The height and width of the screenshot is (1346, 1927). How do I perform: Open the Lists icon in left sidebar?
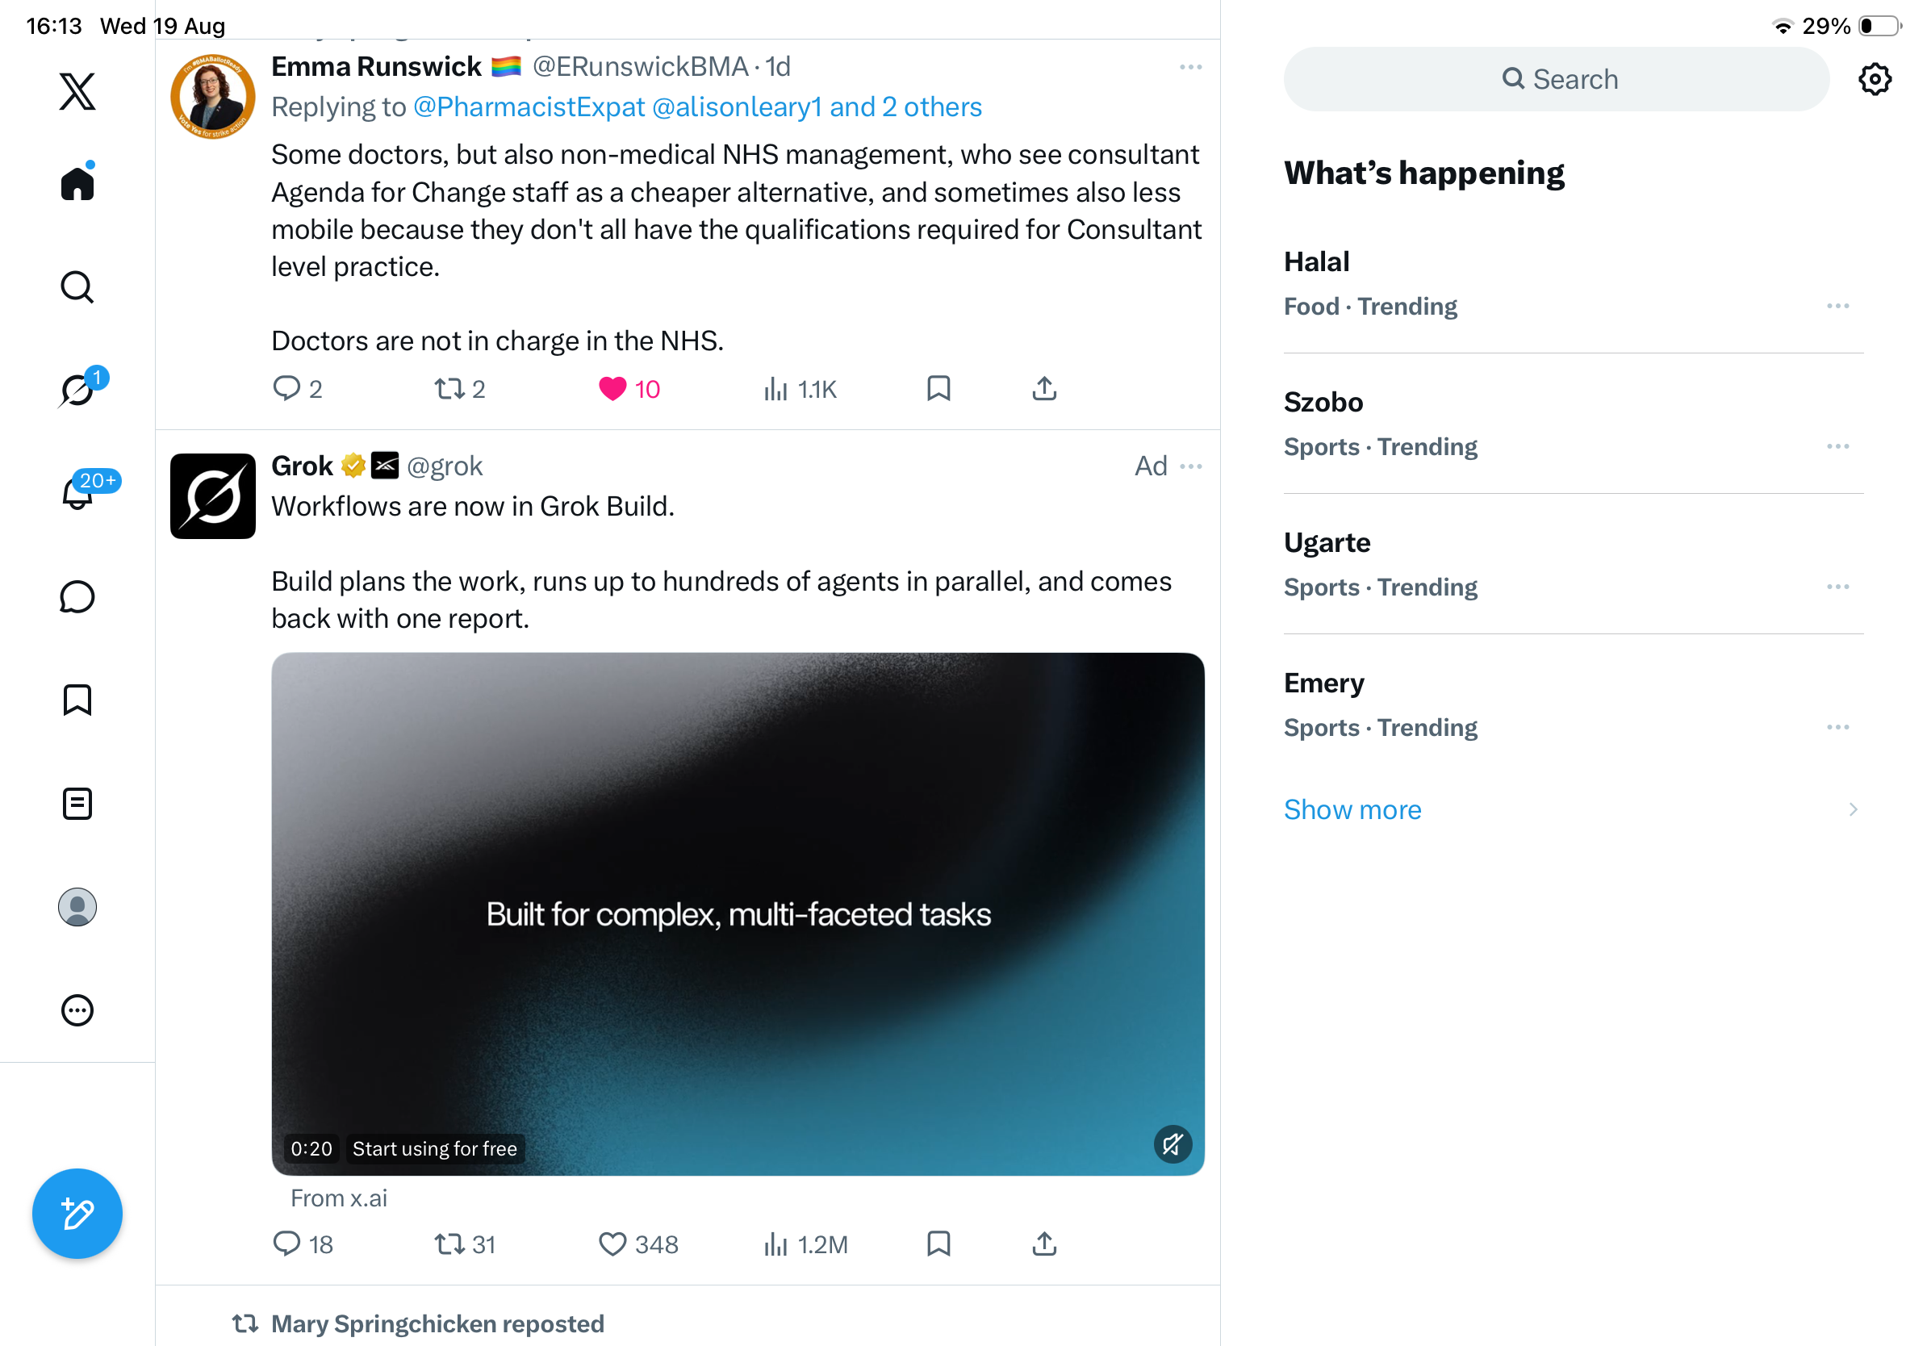[77, 804]
